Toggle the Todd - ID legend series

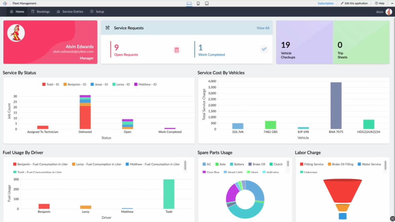tap(50, 84)
